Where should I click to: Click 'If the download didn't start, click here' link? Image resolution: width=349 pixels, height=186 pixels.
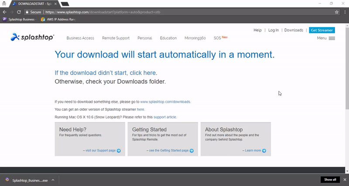(x=105, y=73)
